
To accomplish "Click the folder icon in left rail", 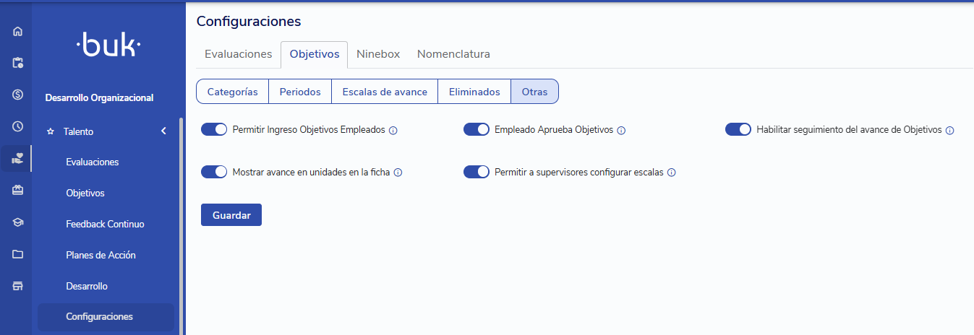I will point(17,254).
